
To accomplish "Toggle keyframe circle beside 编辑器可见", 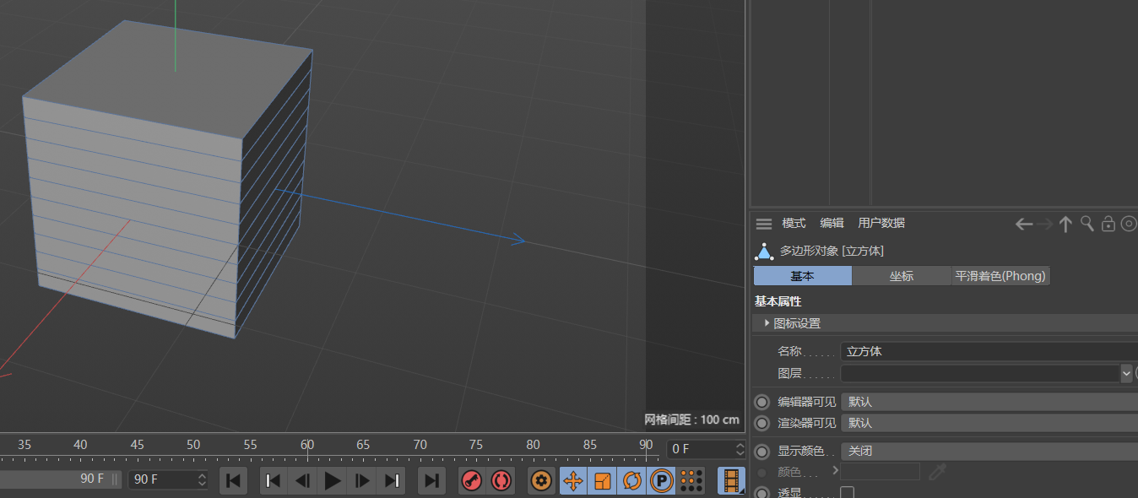I will tap(761, 402).
